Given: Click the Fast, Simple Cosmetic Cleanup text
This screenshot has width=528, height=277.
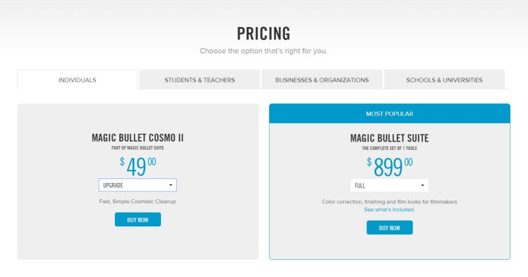Looking at the screenshot, I should click(137, 201).
